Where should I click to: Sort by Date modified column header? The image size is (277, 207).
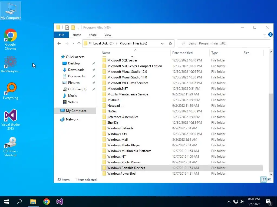(182, 53)
